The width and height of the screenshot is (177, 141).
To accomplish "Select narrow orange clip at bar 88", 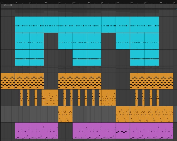I will [x=158, y=98].
